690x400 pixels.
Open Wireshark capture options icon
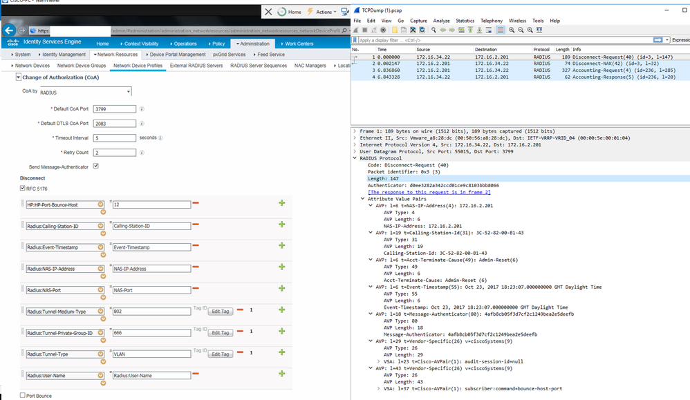pos(383,30)
